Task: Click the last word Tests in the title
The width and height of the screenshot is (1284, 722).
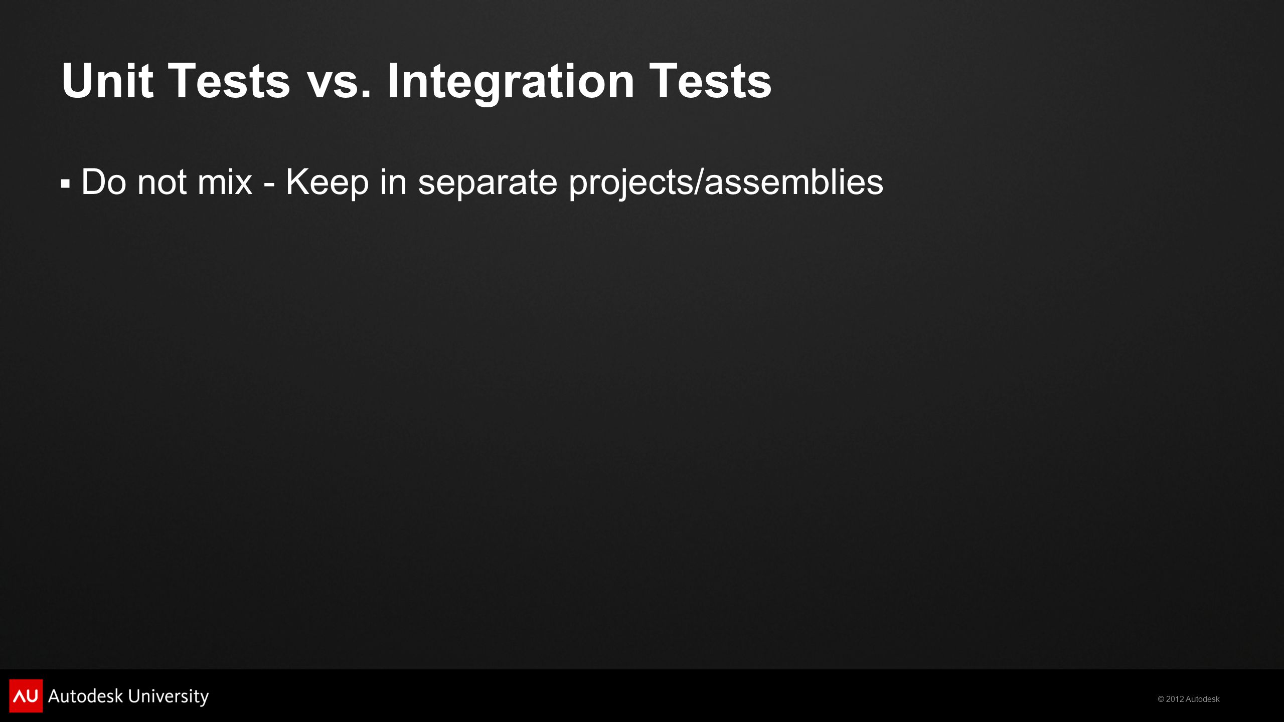Action: click(x=710, y=80)
